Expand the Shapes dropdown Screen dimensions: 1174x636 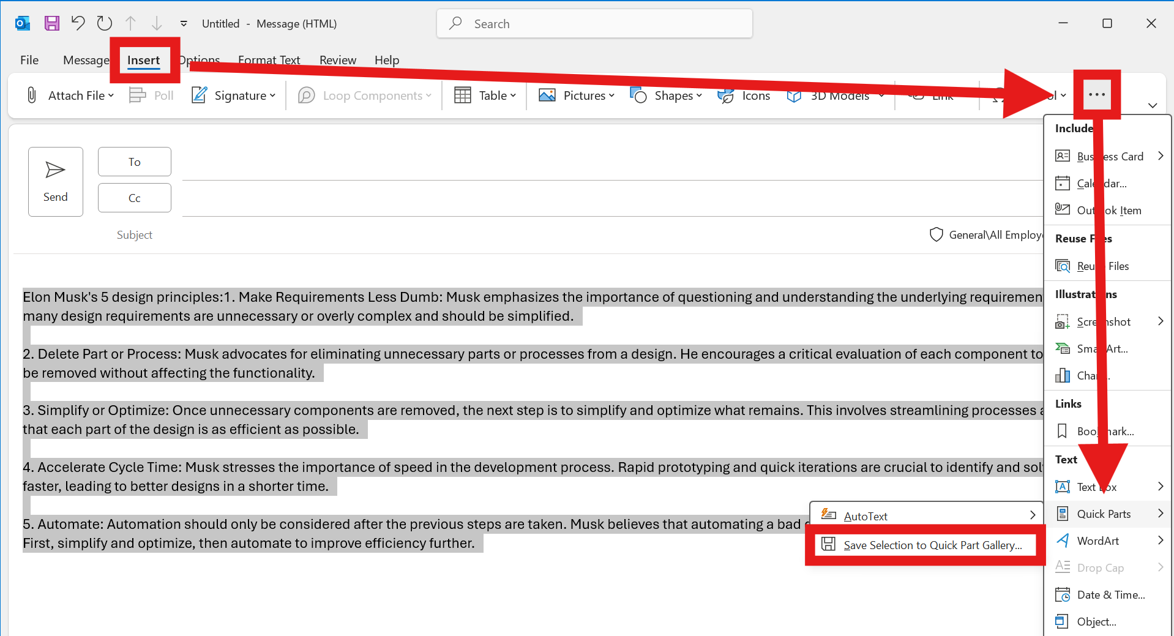666,95
